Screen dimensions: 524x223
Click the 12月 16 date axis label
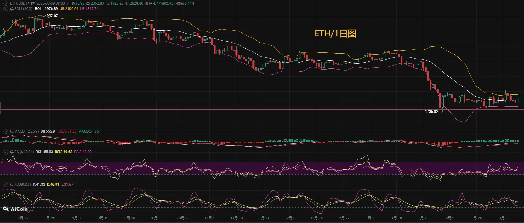316,218
